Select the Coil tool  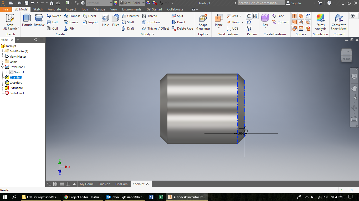coord(52,29)
